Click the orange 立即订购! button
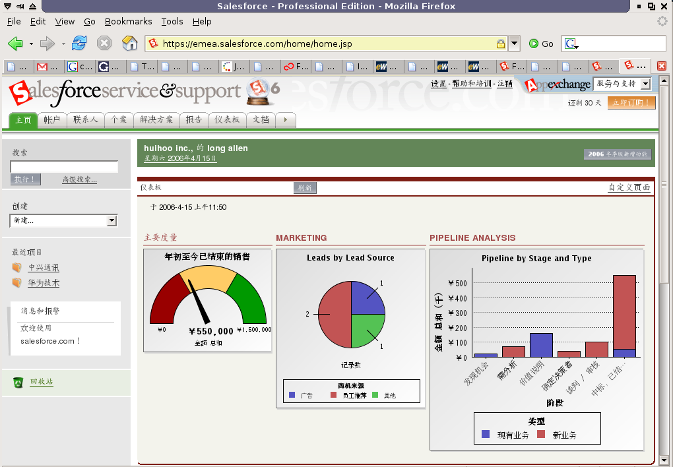Image resolution: width=673 pixels, height=467 pixels. pos(631,103)
